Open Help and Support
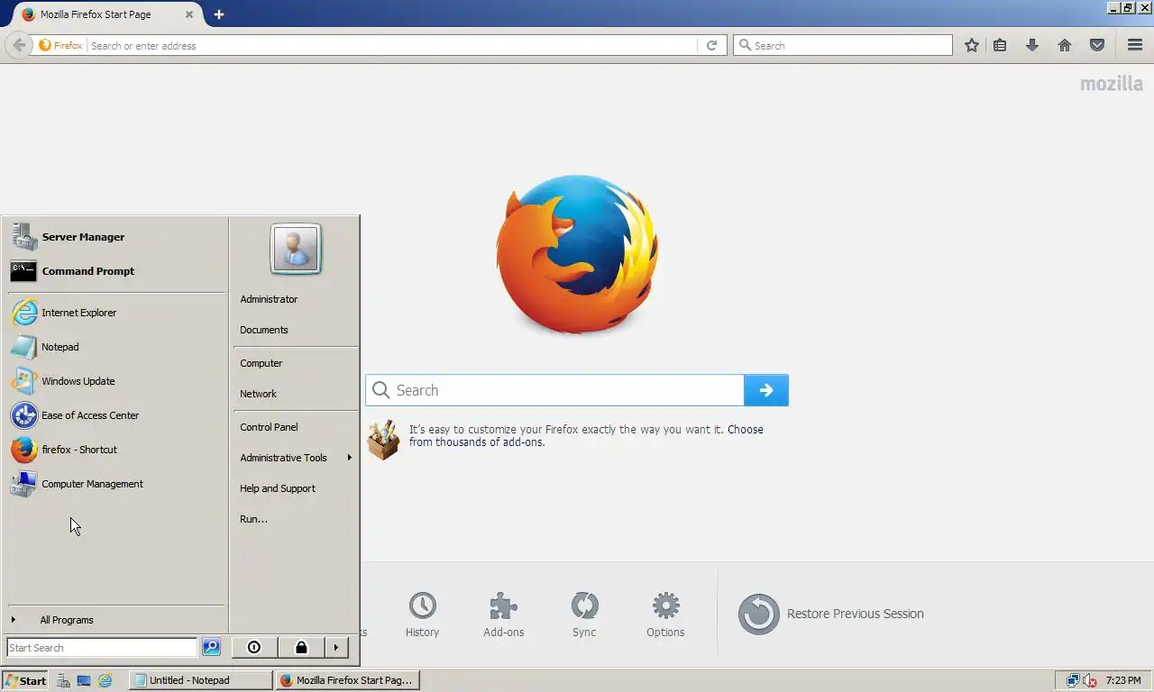Viewport: 1154px width, 692px height. tap(295, 488)
